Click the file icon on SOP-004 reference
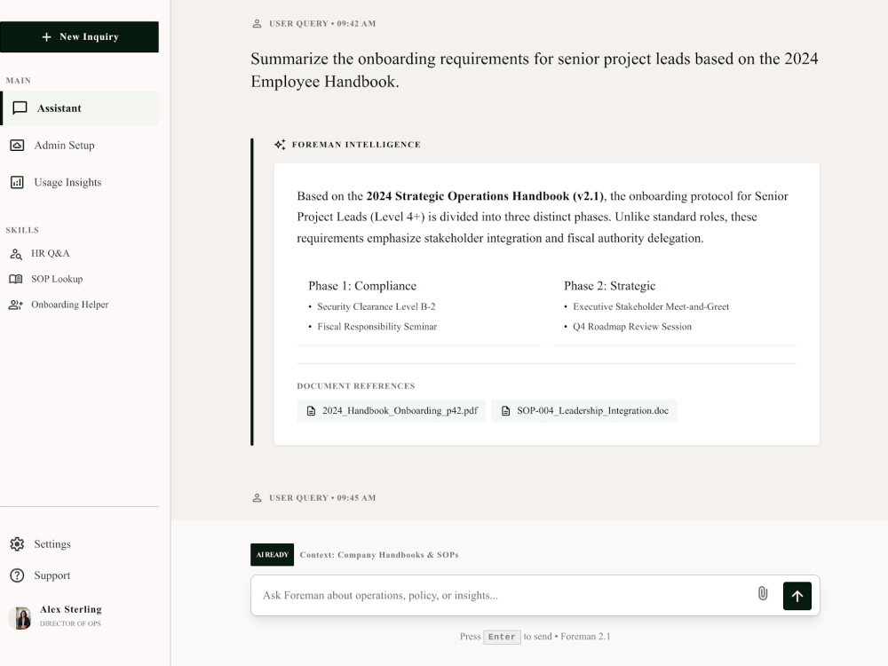 coord(506,410)
